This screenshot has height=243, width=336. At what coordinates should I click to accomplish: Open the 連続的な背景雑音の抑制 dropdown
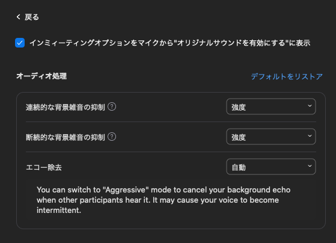point(271,106)
